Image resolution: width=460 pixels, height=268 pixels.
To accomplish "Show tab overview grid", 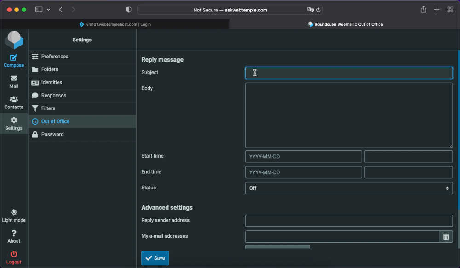I will (x=450, y=9).
